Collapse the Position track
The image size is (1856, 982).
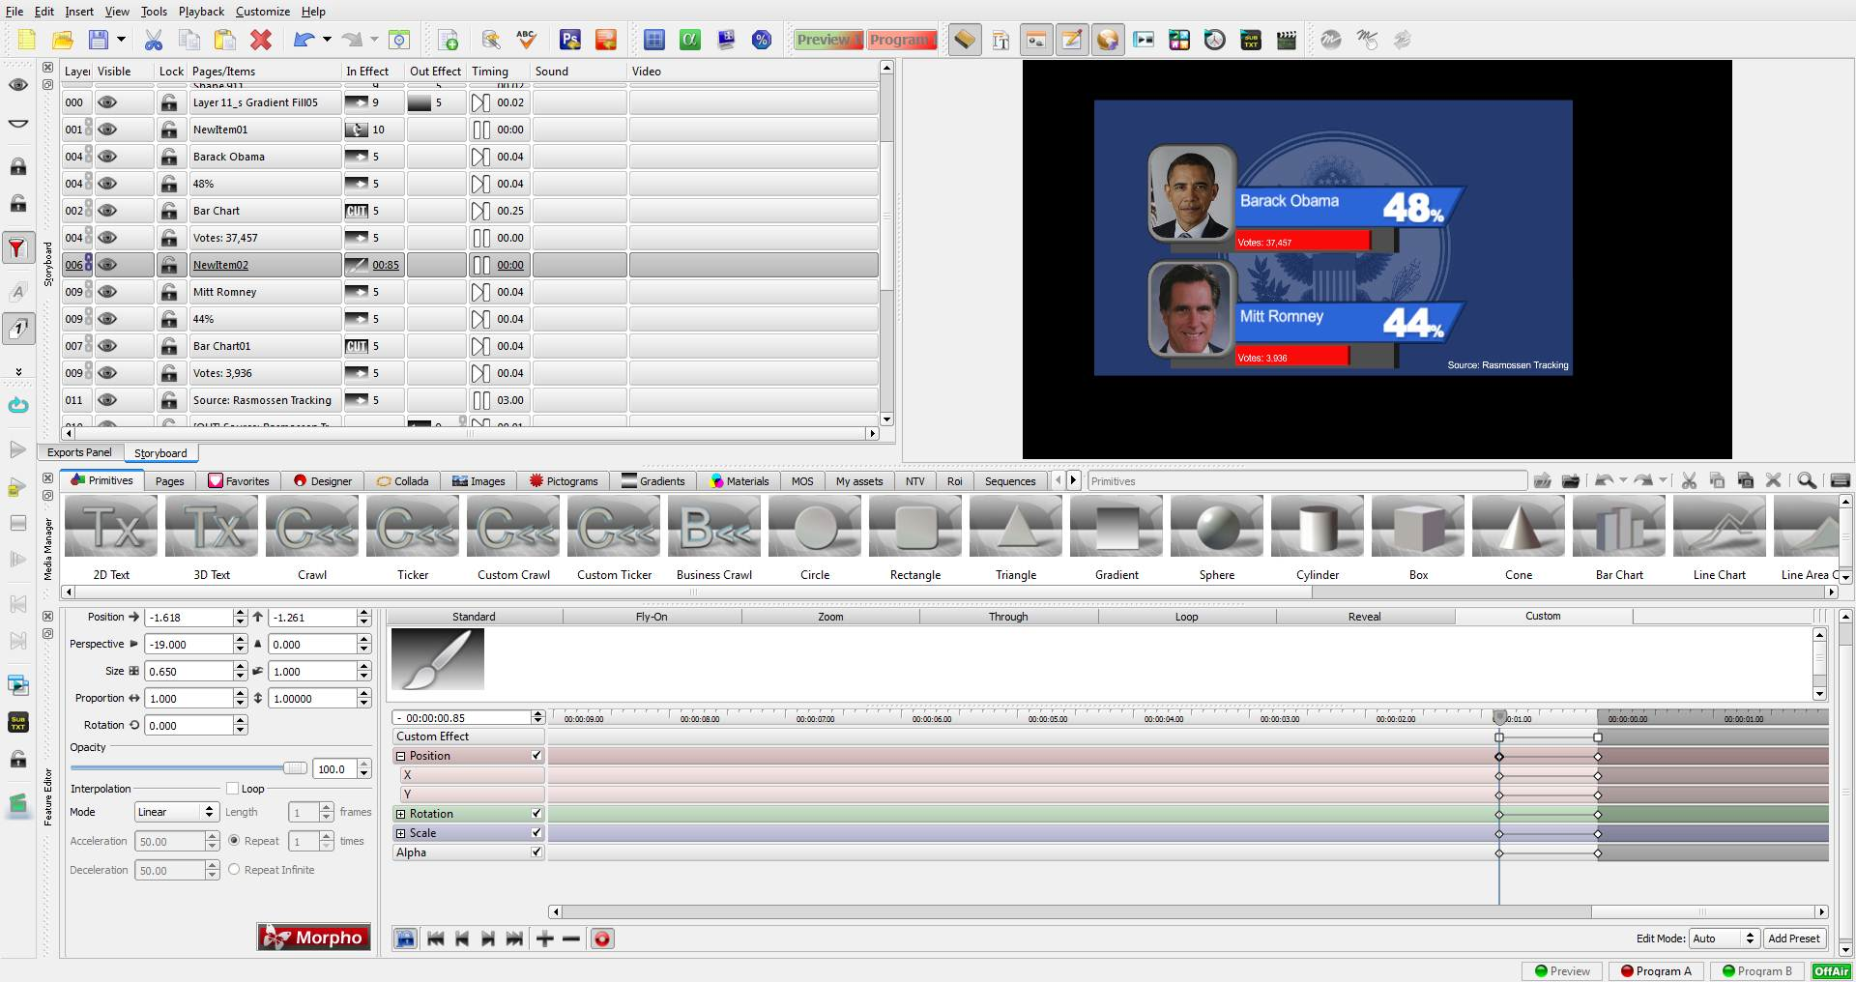tap(401, 756)
